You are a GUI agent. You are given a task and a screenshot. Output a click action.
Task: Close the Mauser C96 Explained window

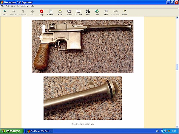coord(176,2)
